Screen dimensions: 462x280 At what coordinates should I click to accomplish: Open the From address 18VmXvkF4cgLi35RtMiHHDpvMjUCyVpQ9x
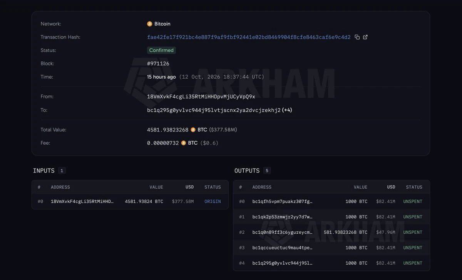click(x=201, y=97)
